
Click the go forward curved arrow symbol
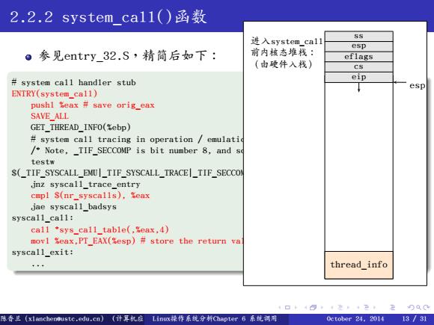[x=427, y=308]
